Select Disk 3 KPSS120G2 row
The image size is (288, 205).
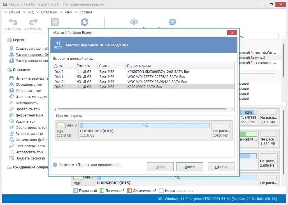tap(144, 87)
